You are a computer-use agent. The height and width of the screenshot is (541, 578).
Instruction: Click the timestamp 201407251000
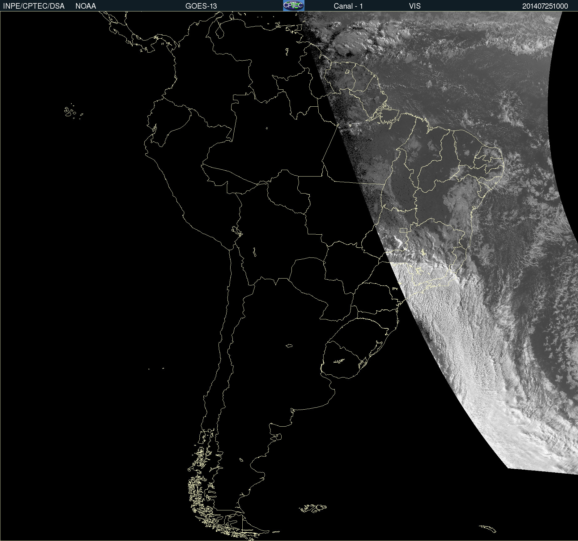[x=545, y=6]
